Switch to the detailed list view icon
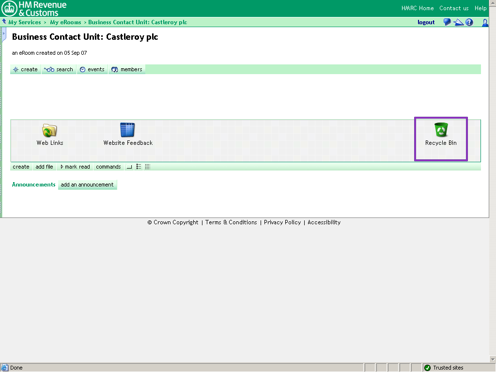This screenshot has width=496, height=372. [148, 167]
